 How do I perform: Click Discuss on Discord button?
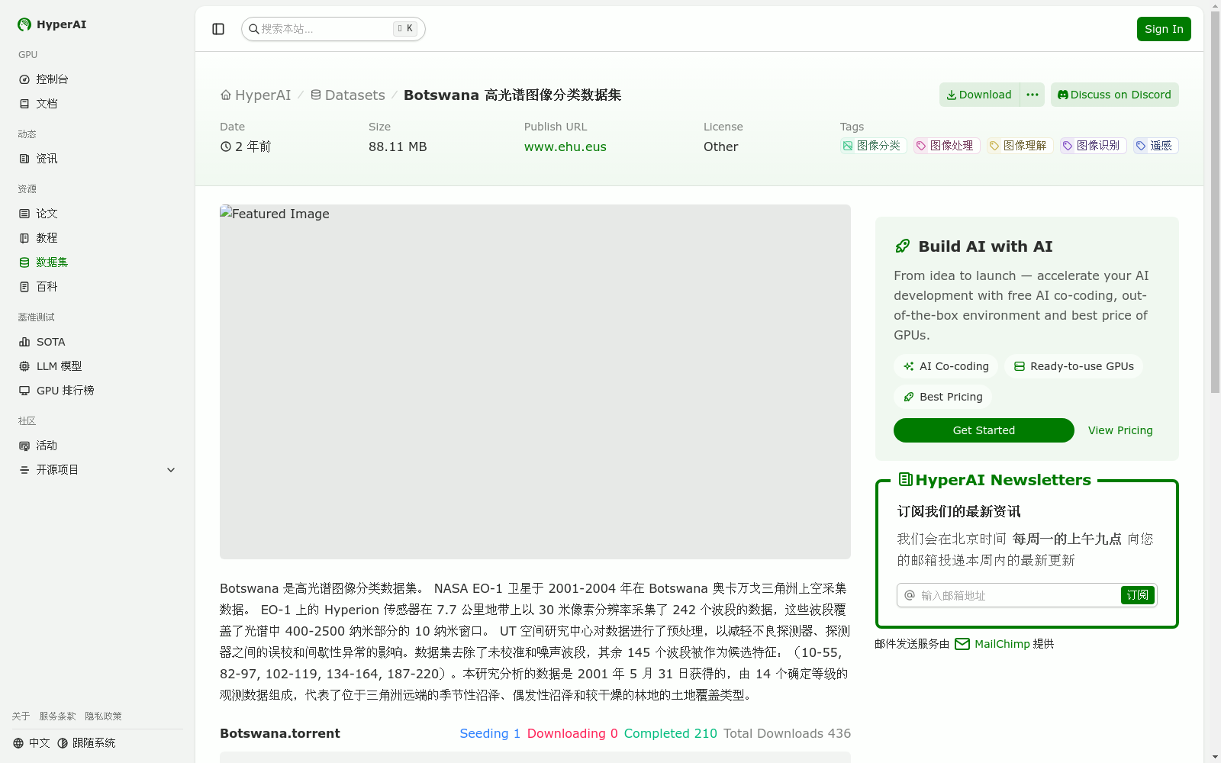point(1115,95)
